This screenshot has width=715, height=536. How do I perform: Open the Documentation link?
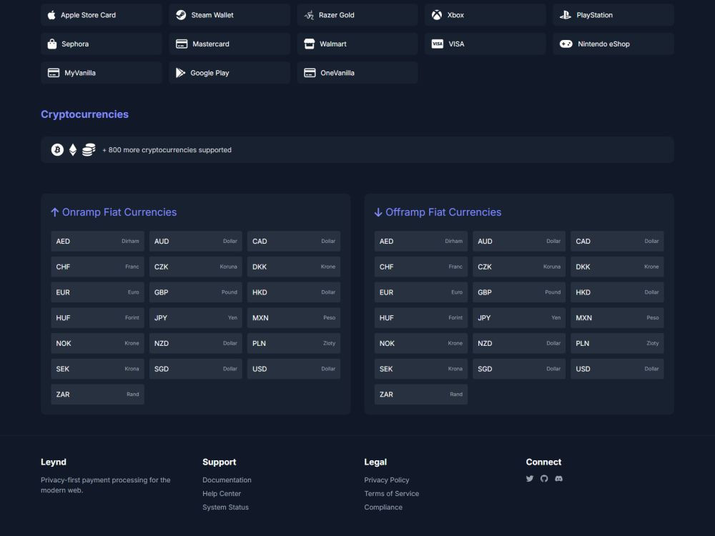tap(227, 480)
